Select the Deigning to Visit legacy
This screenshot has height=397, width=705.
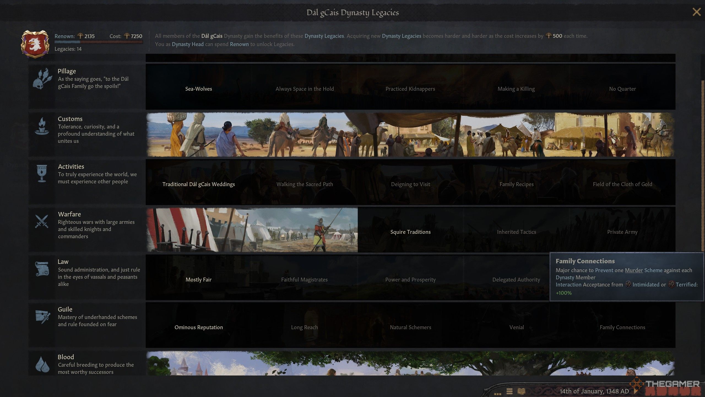click(410, 184)
